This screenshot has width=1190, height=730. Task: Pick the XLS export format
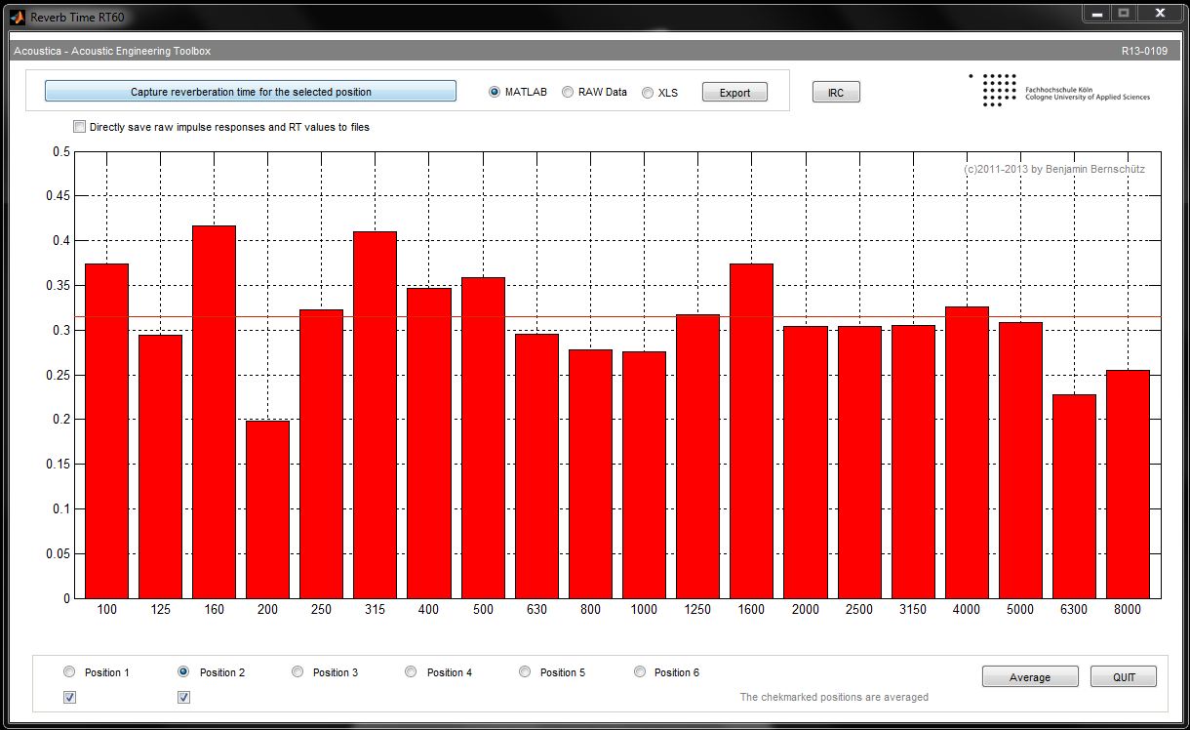click(x=648, y=93)
